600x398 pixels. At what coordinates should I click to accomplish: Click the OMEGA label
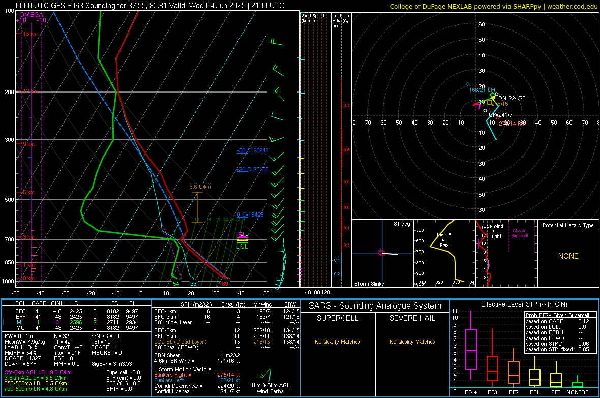coord(32,15)
